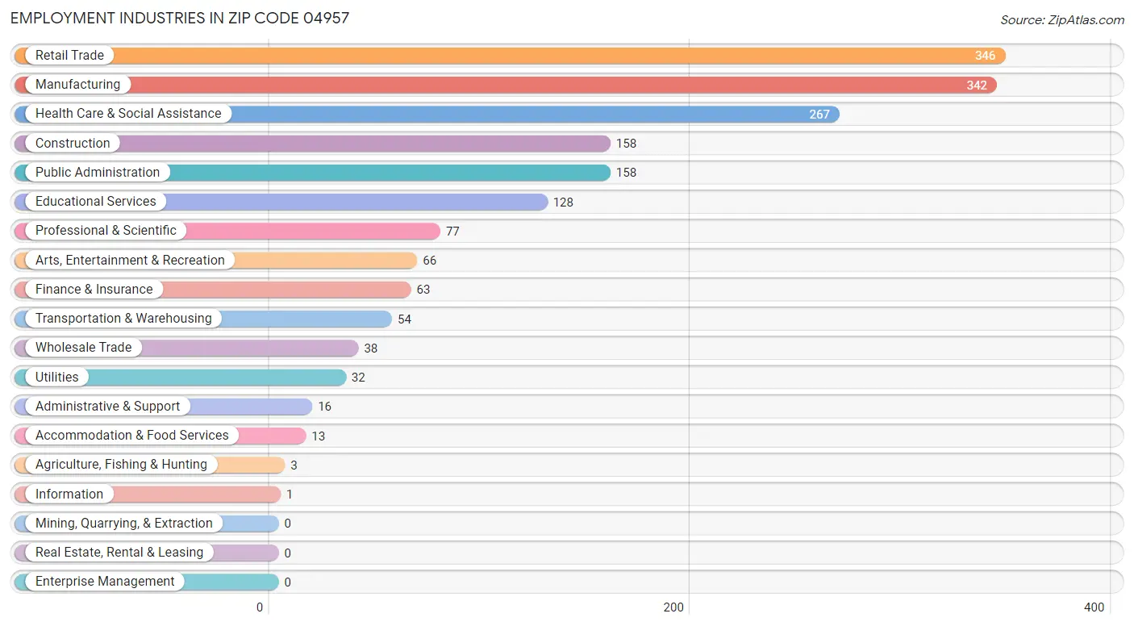Click the Accommodation & Food Services label
Viewport: 1134px width, 626px height.
[x=132, y=436]
